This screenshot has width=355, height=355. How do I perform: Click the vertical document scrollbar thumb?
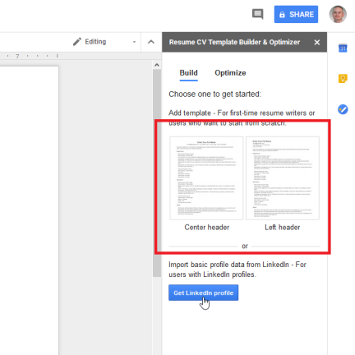click(x=157, y=173)
